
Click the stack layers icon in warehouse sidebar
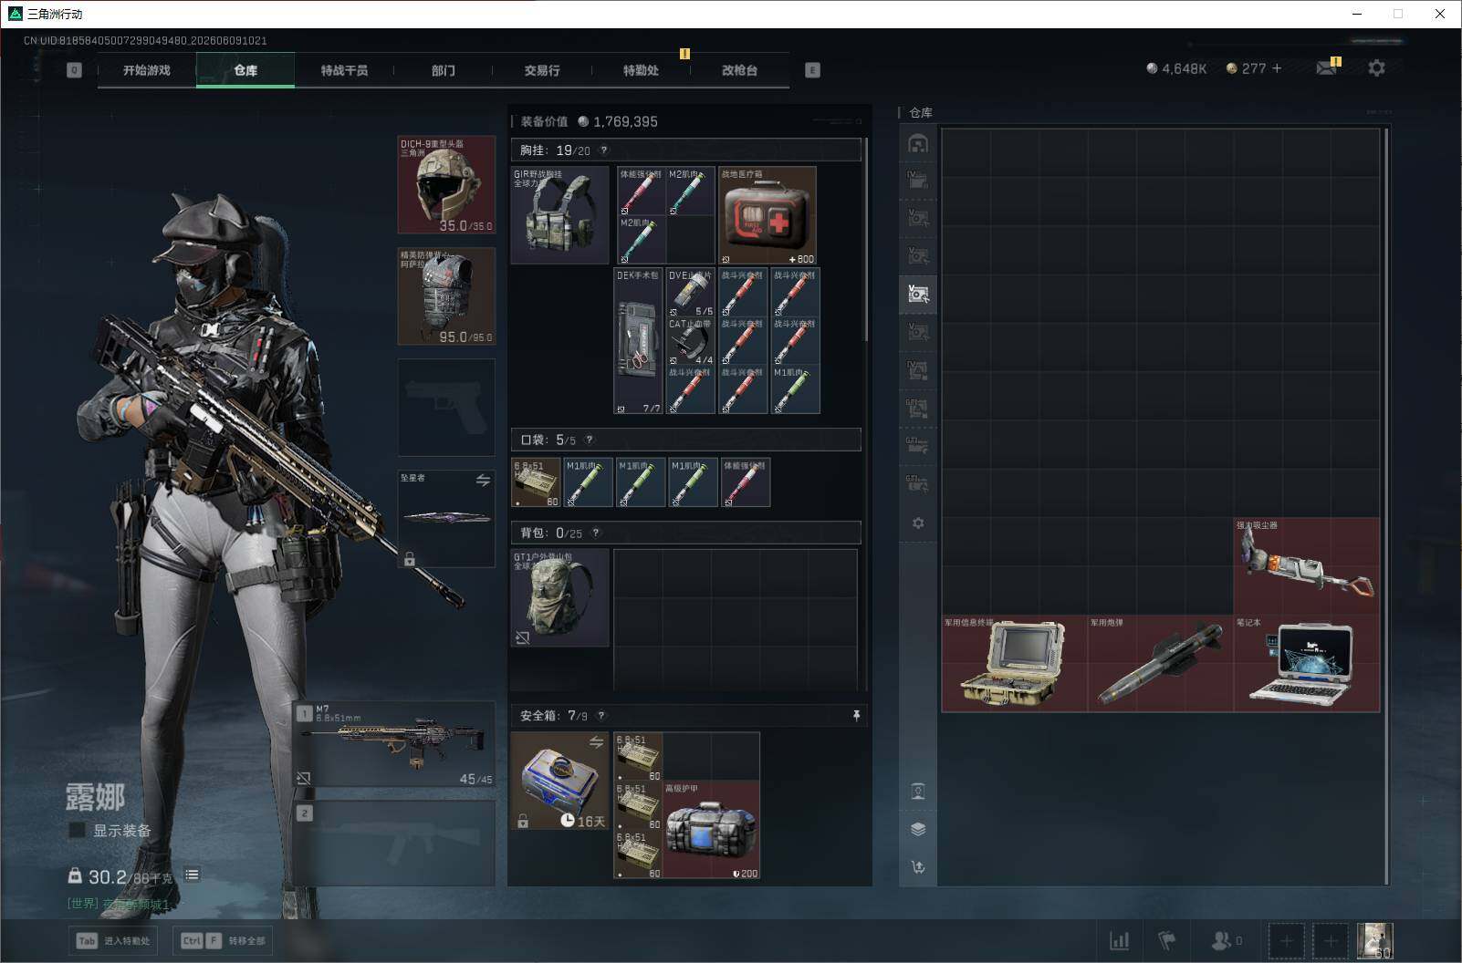[x=918, y=829]
